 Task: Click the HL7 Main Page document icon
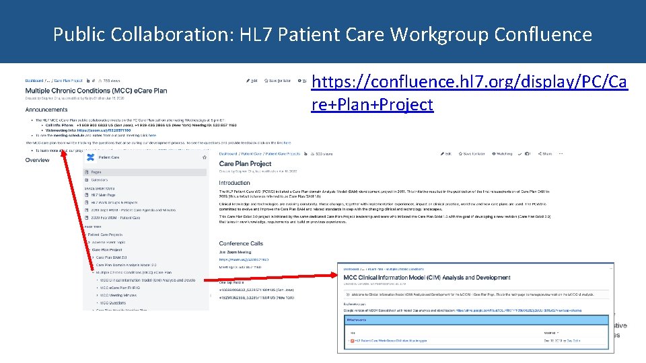pos(87,195)
